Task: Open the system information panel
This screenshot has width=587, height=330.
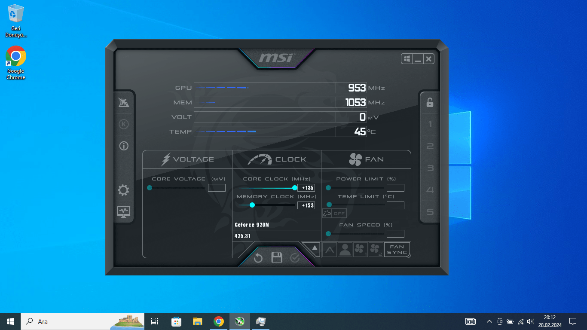Action: point(124,146)
